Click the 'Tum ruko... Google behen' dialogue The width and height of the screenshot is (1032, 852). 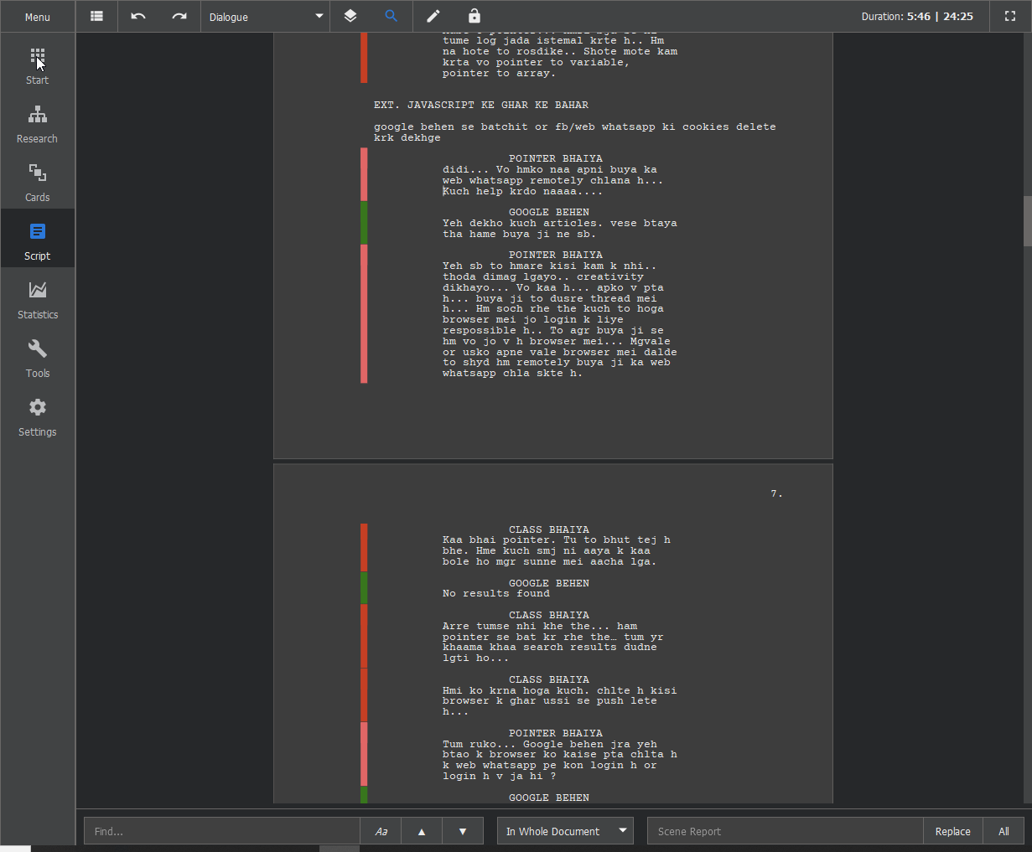pyautogui.click(x=560, y=760)
